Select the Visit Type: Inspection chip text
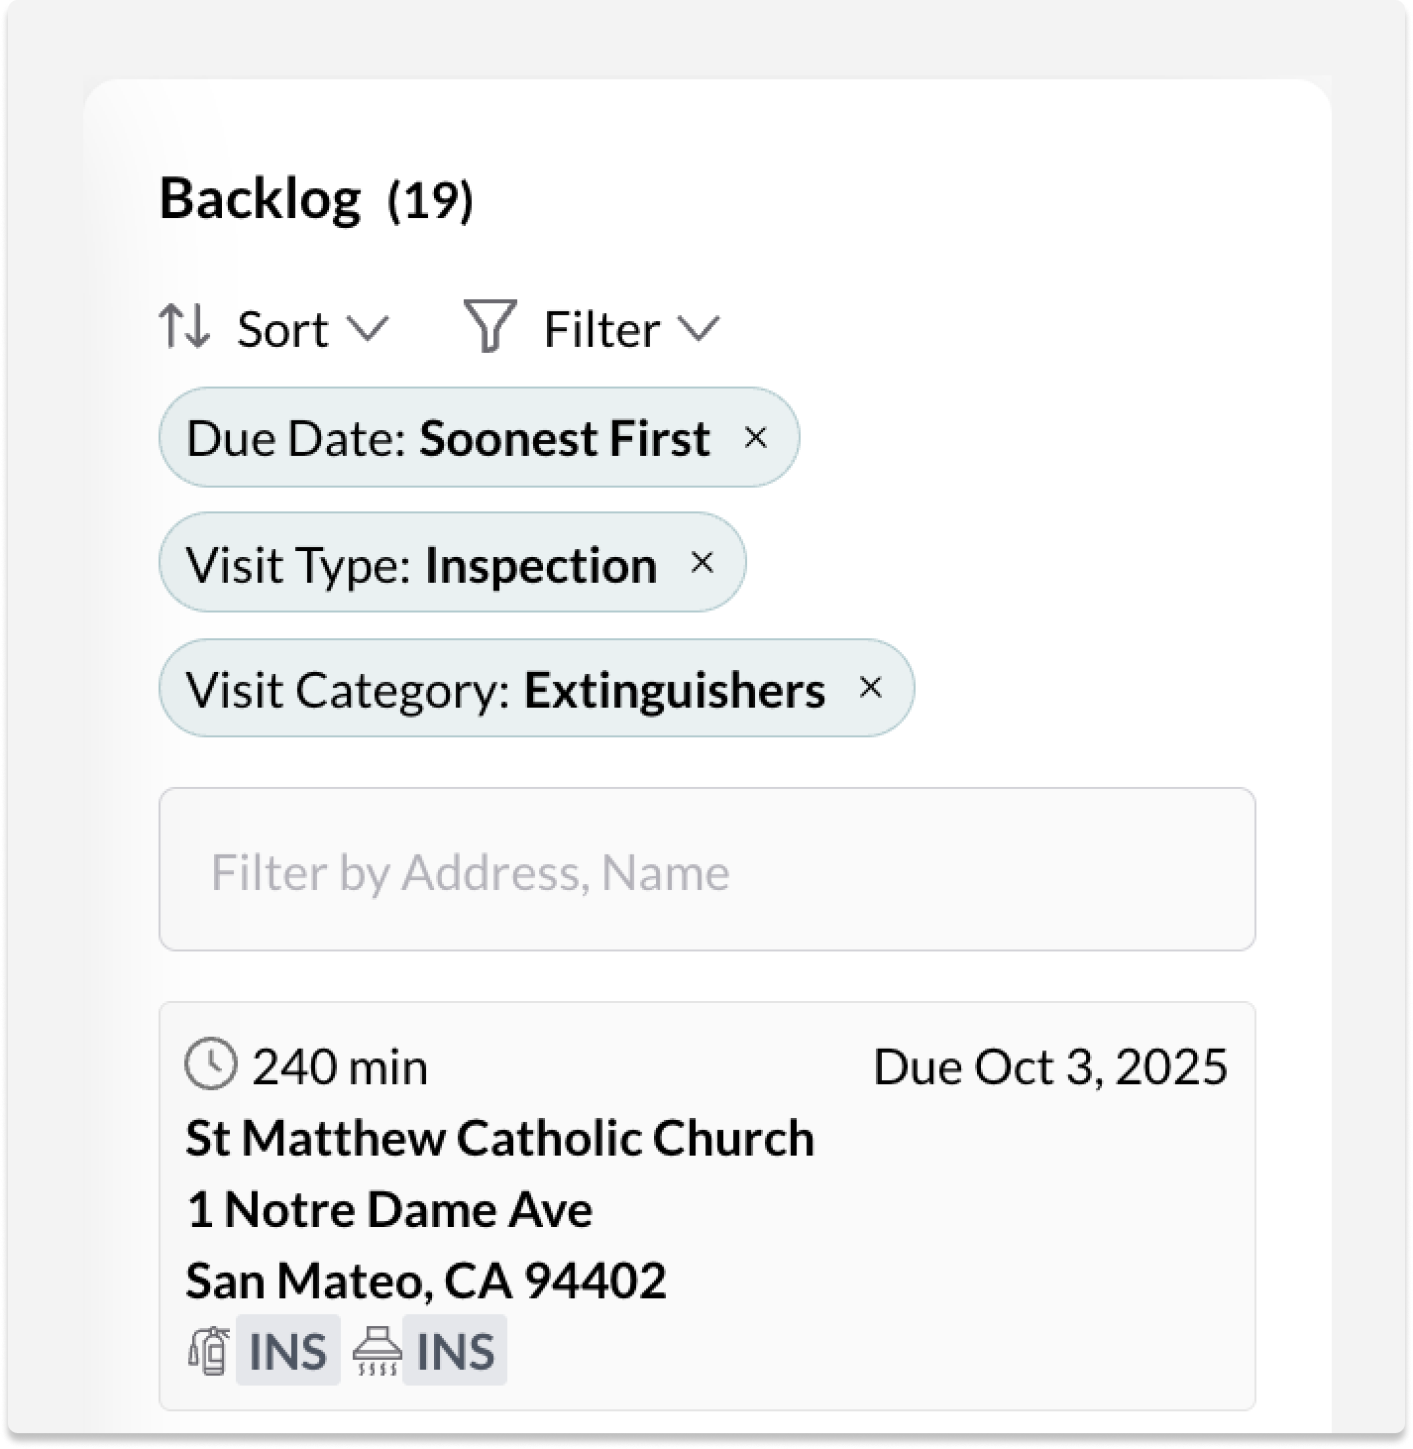1413x1449 pixels. [x=421, y=565]
